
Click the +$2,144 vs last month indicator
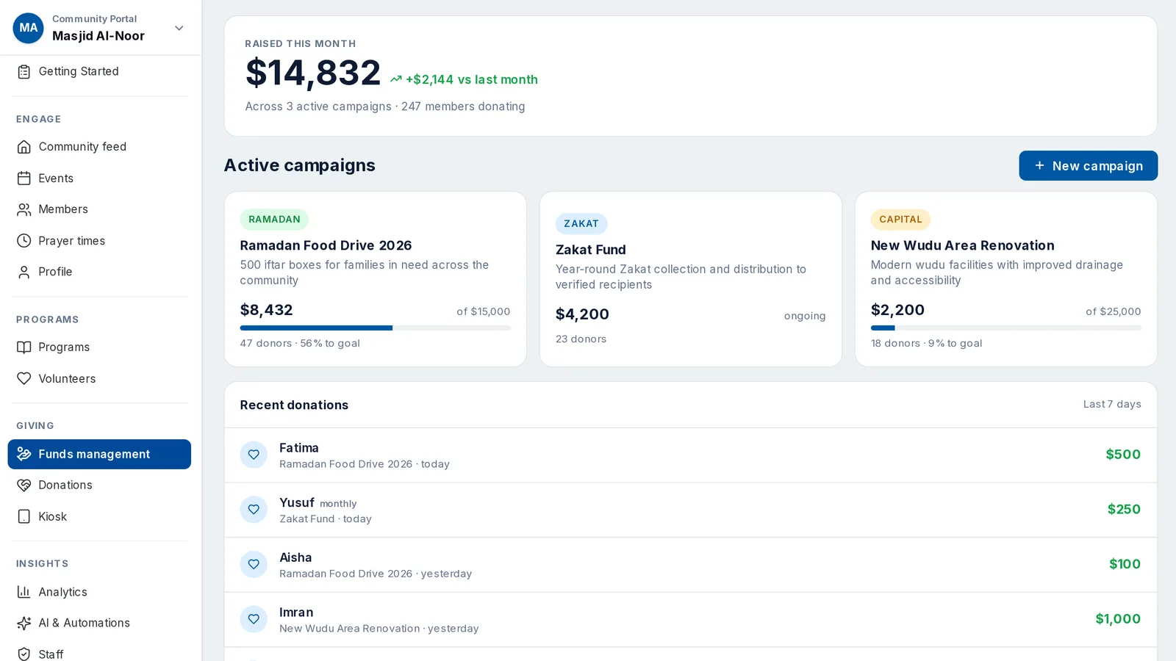464,79
